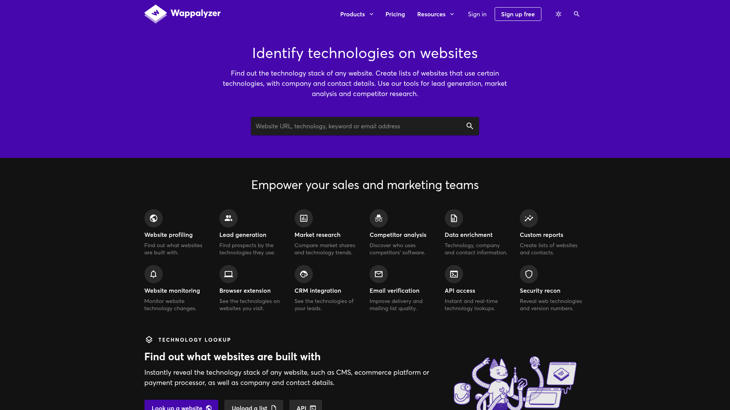
Task: Click the Market research chart icon
Action: (x=304, y=218)
